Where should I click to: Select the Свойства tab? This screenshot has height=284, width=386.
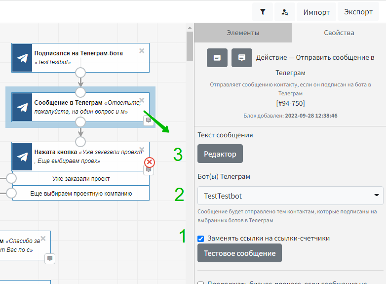pyautogui.click(x=339, y=33)
